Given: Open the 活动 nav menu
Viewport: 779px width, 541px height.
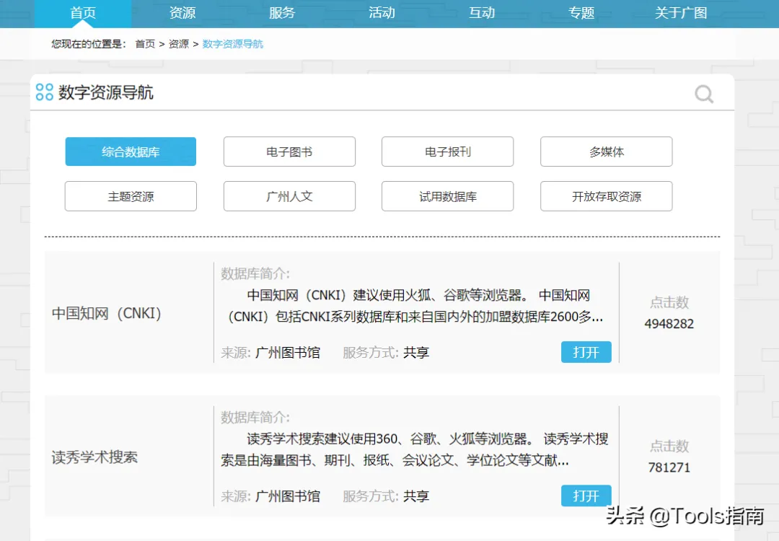Looking at the screenshot, I should (382, 13).
